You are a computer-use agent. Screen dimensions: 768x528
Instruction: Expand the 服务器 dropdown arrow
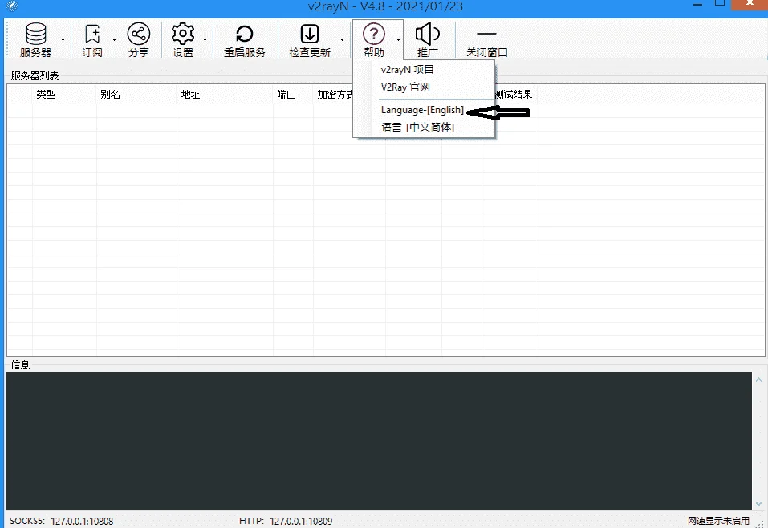click(x=63, y=39)
